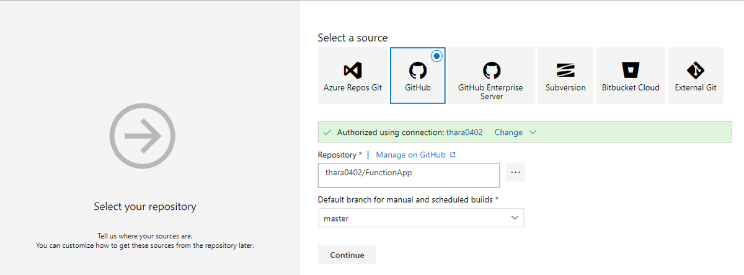Focus the Repository thara0402/FunctionApp field
The height and width of the screenshot is (275, 744).
click(409, 175)
